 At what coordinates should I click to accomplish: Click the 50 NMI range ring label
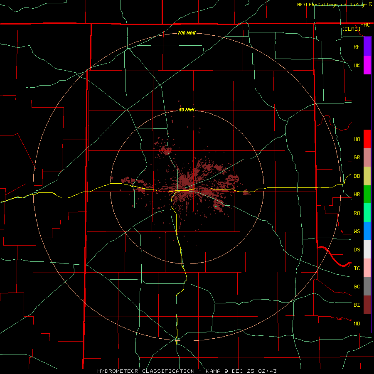tap(187, 110)
